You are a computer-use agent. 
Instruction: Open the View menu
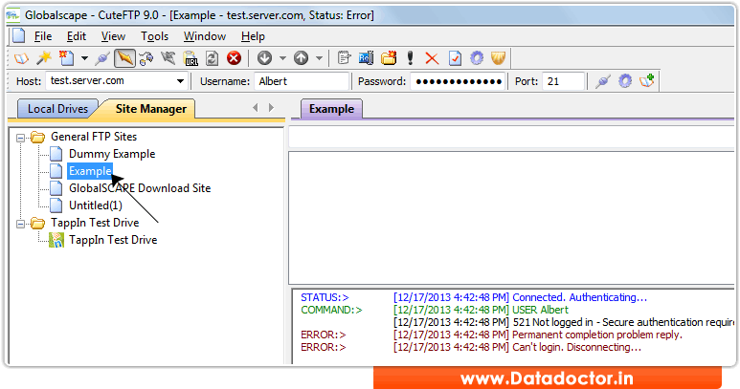click(113, 36)
